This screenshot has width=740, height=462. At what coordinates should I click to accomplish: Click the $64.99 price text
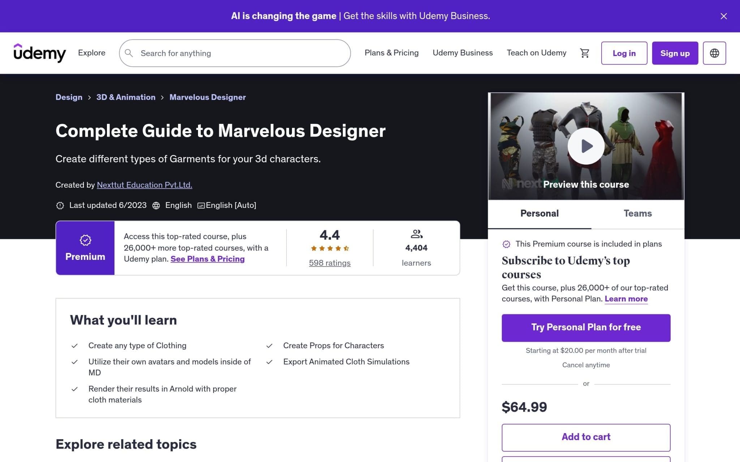[x=524, y=407]
